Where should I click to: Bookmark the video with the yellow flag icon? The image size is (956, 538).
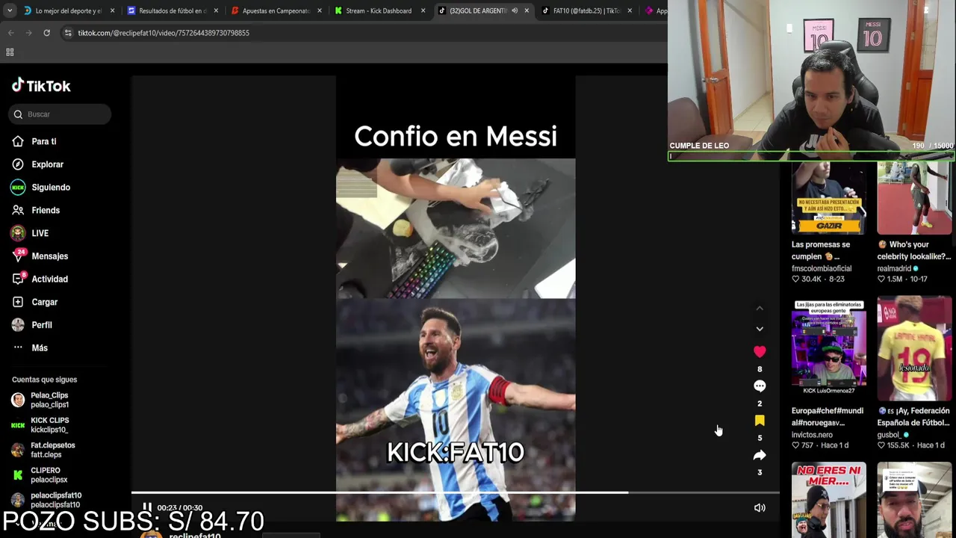click(x=760, y=421)
